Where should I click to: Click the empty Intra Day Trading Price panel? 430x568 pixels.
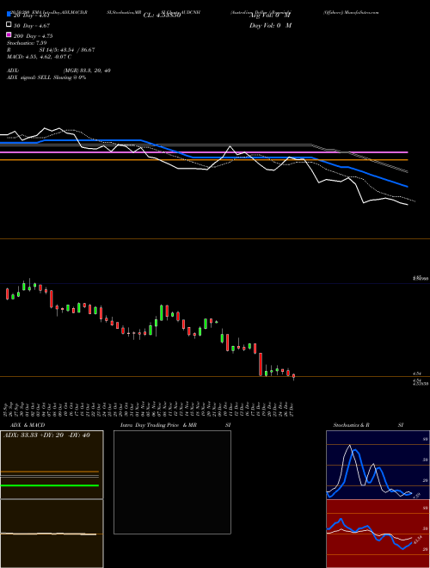[172, 482]
